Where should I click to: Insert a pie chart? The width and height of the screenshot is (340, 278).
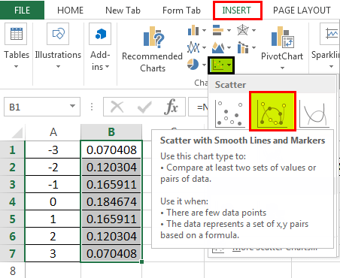193,65
